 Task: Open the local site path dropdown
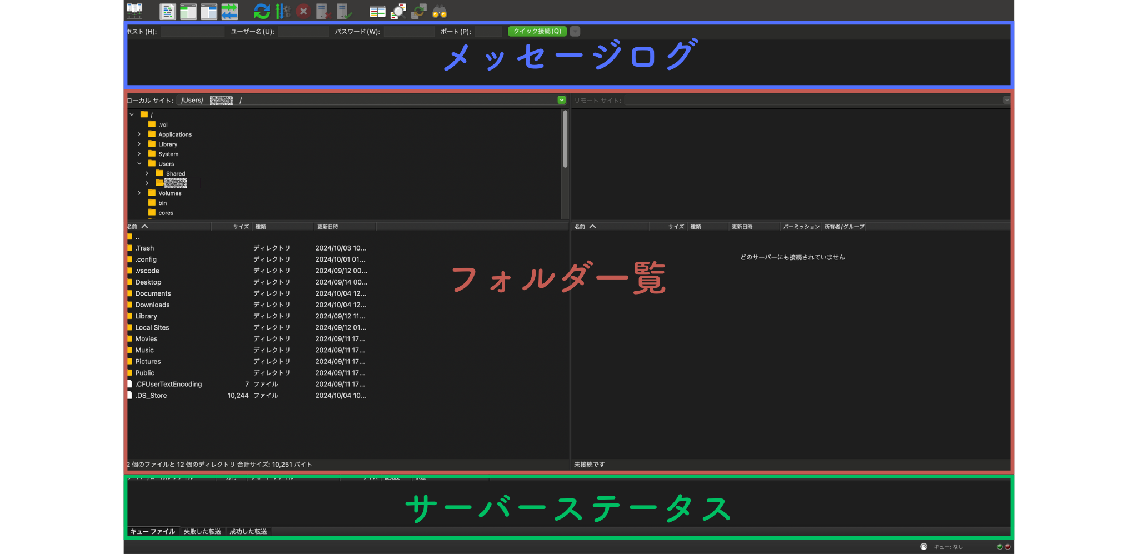(561, 100)
